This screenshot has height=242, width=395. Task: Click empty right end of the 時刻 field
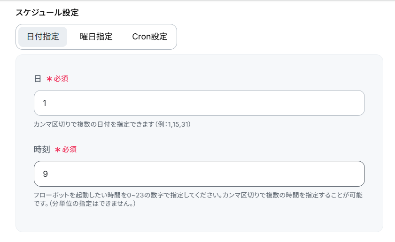click(348, 174)
